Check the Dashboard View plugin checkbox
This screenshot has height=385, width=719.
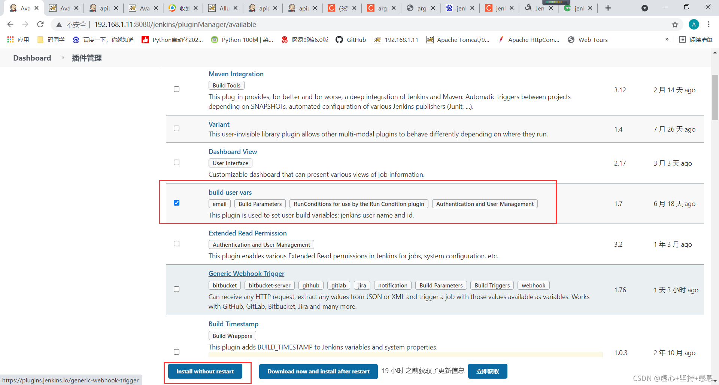(176, 162)
